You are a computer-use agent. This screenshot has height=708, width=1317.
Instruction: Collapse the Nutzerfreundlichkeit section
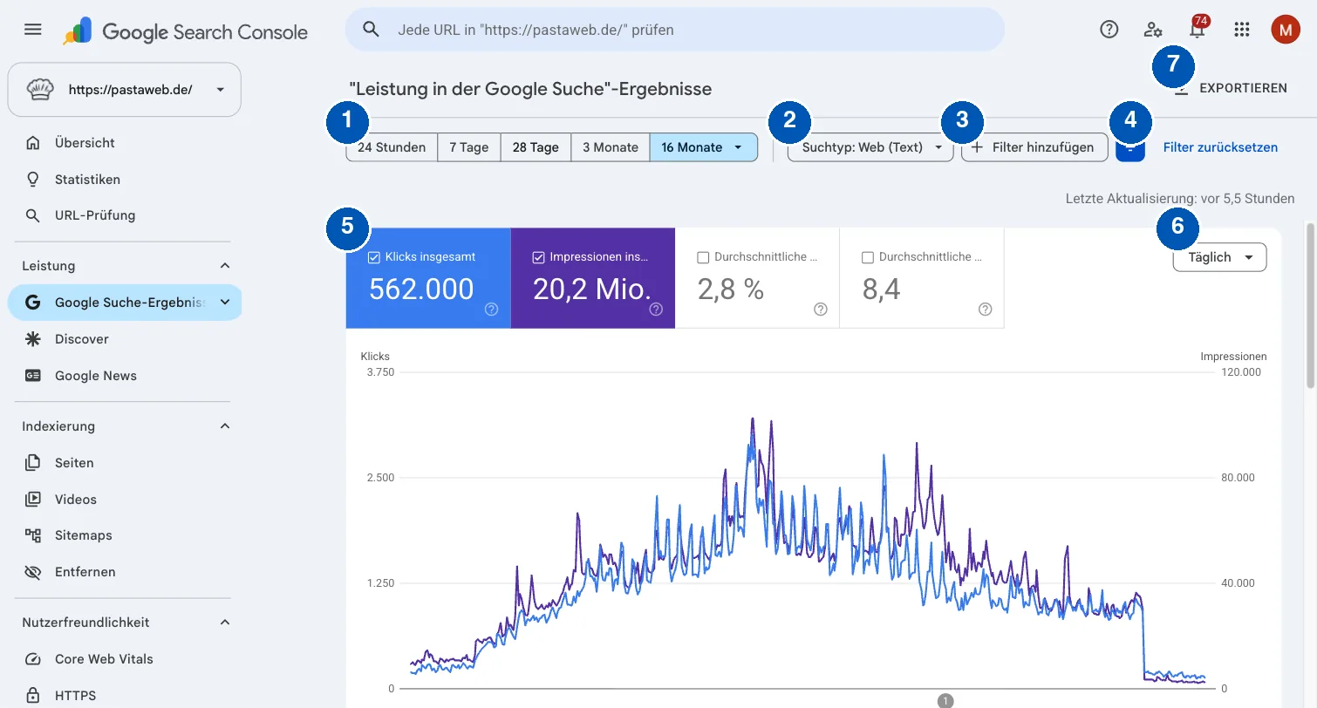click(x=224, y=623)
